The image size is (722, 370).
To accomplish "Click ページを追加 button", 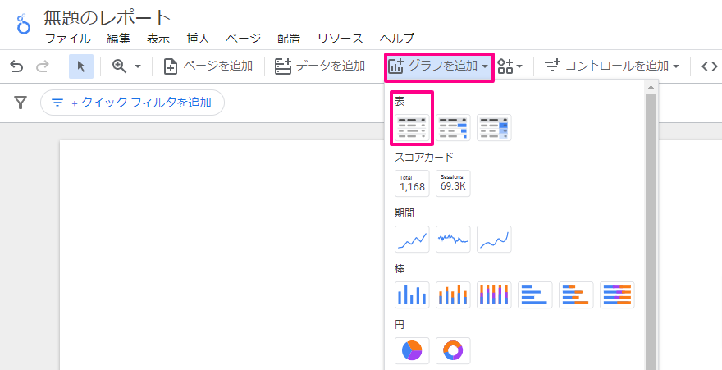I will click(208, 66).
